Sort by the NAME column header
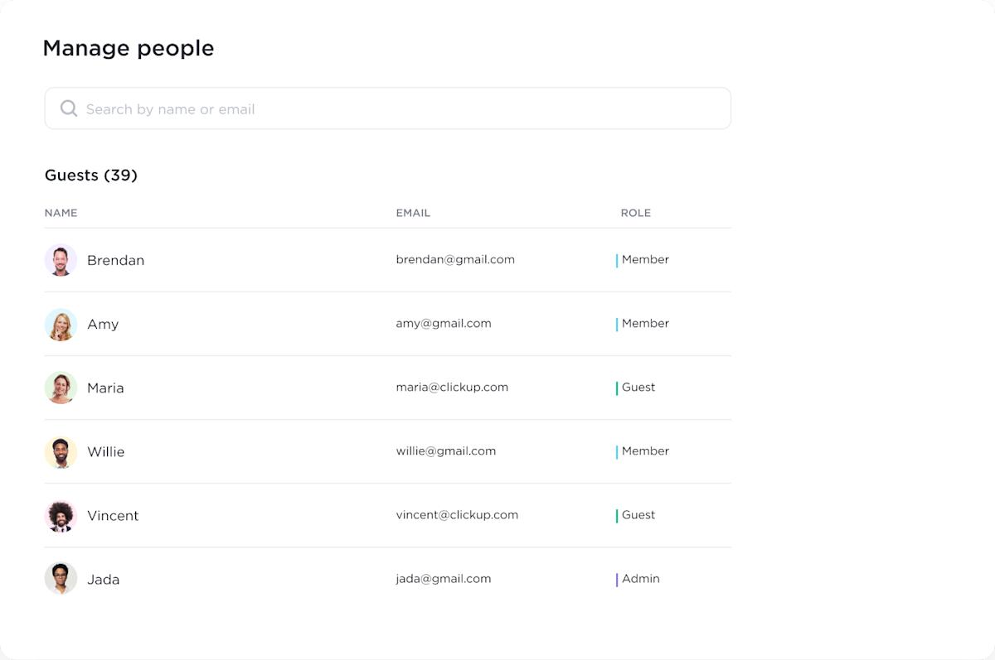Screen dimensions: 995x660 click(x=61, y=213)
